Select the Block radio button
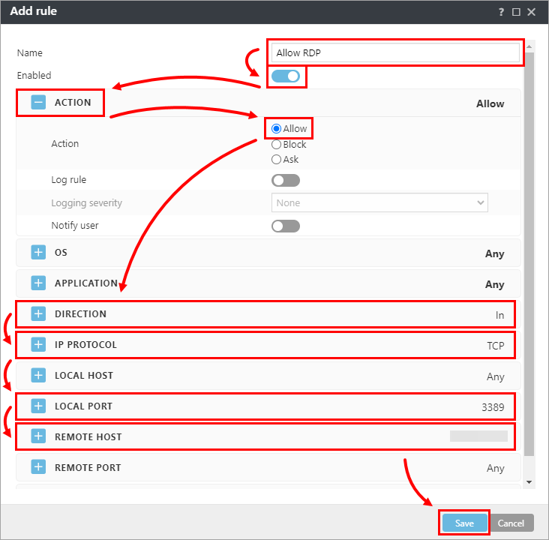Image resolution: width=549 pixels, height=540 pixels. (x=276, y=144)
